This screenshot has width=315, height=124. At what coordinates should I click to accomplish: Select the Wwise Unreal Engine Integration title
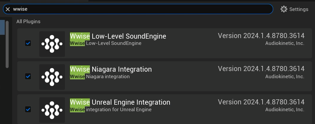(120, 102)
